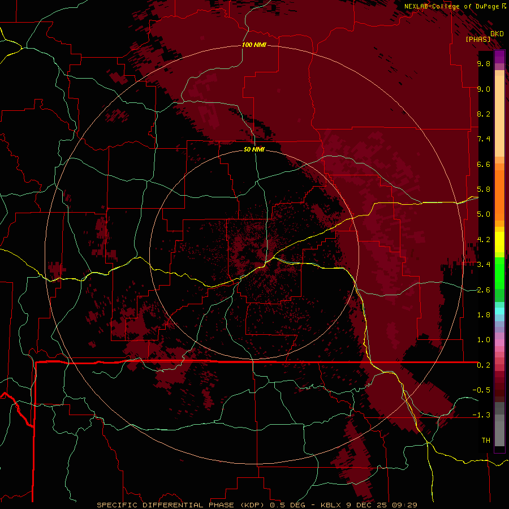Pick the cyan segment of the color bar
The width and height of the screenshot is (509, 509).
click(499, 311)
